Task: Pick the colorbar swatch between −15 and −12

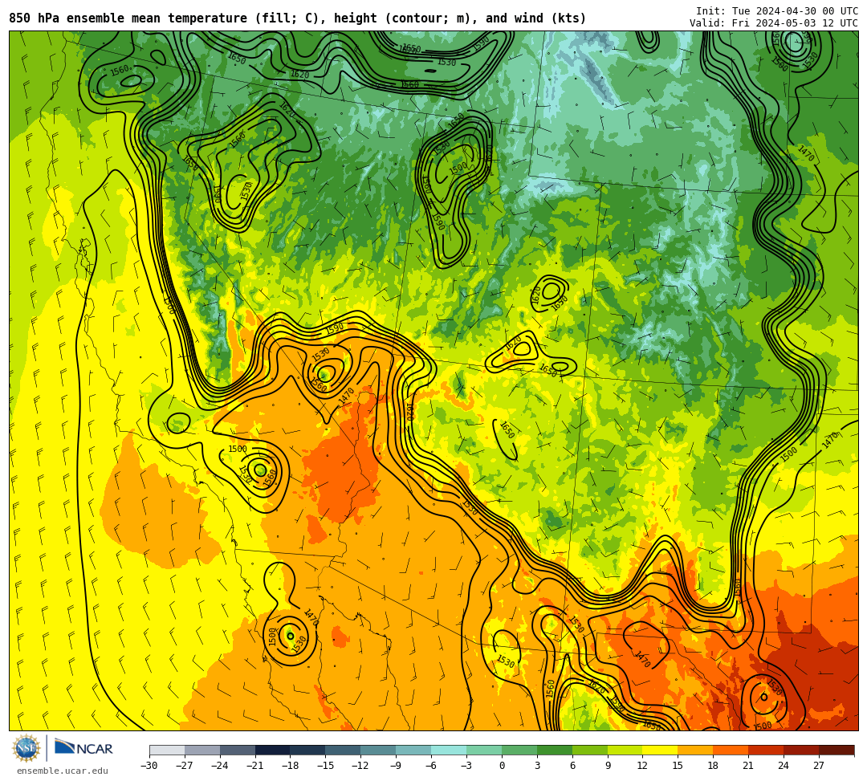Action: pyautogui.click(x=344, y=750)
